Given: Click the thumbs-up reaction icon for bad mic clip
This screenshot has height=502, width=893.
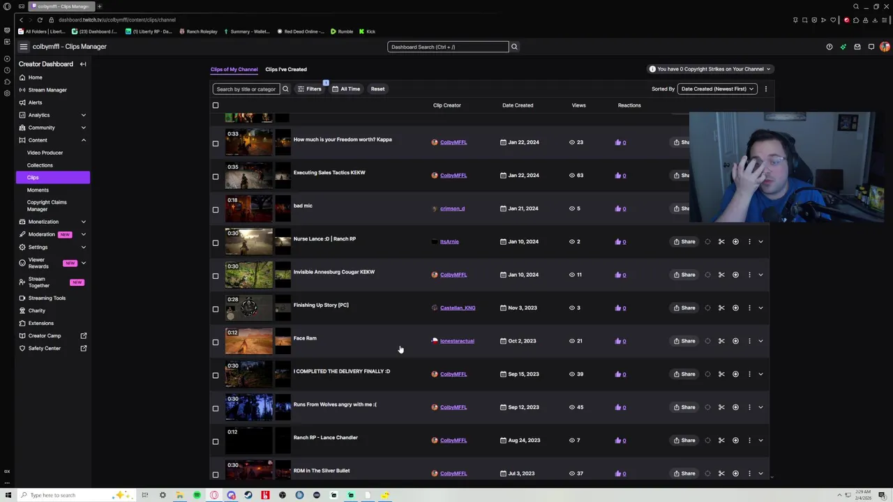Looking at the screenshot, I should (x=618, y=208).
